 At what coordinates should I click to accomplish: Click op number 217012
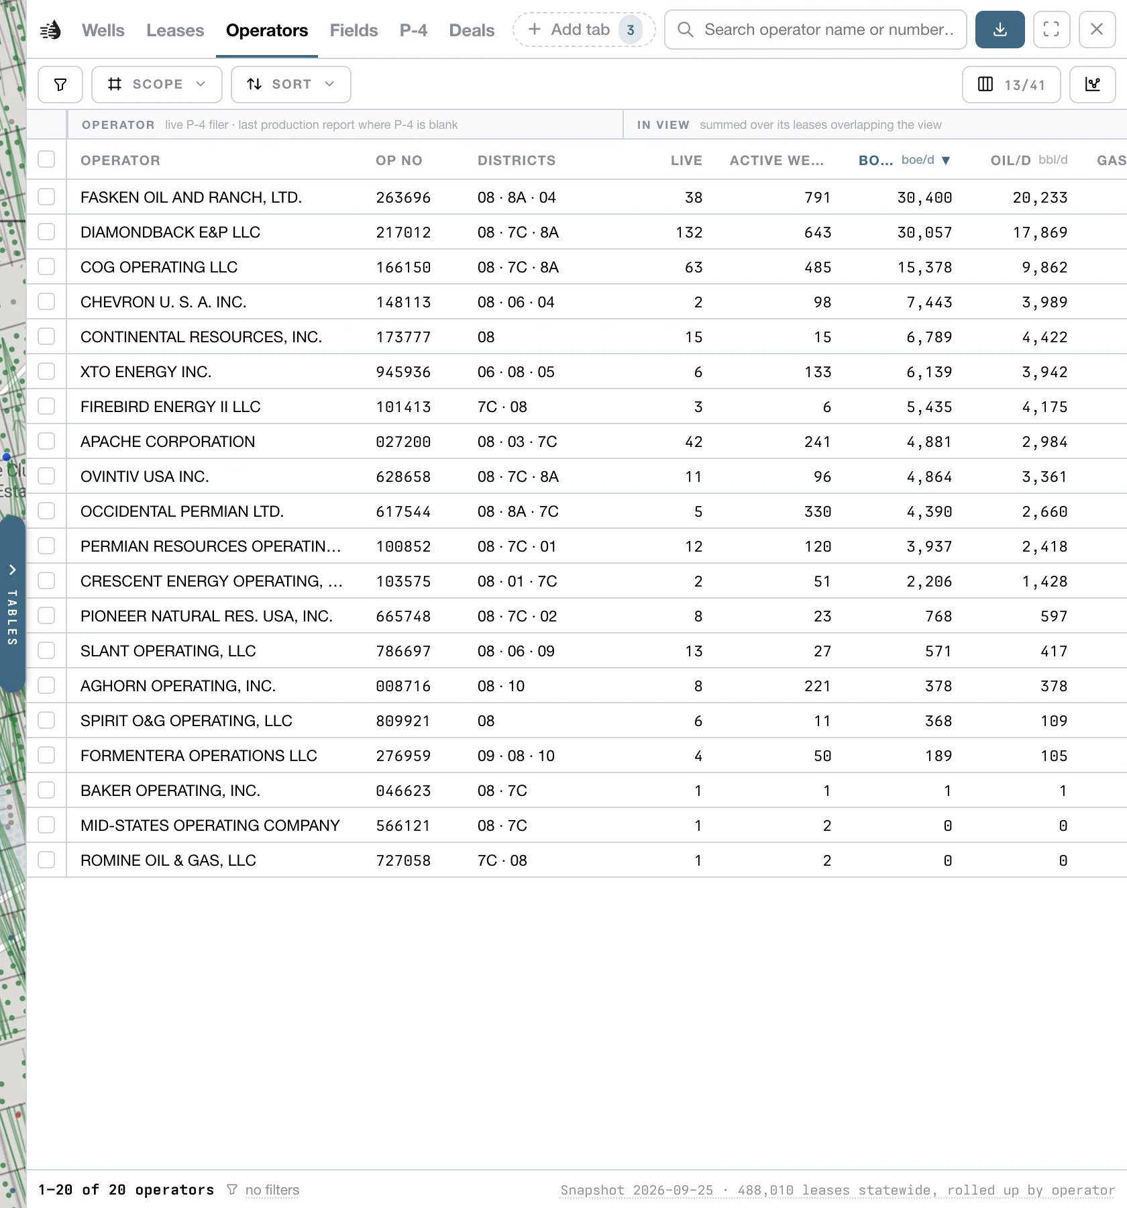(x=403, y=232)
